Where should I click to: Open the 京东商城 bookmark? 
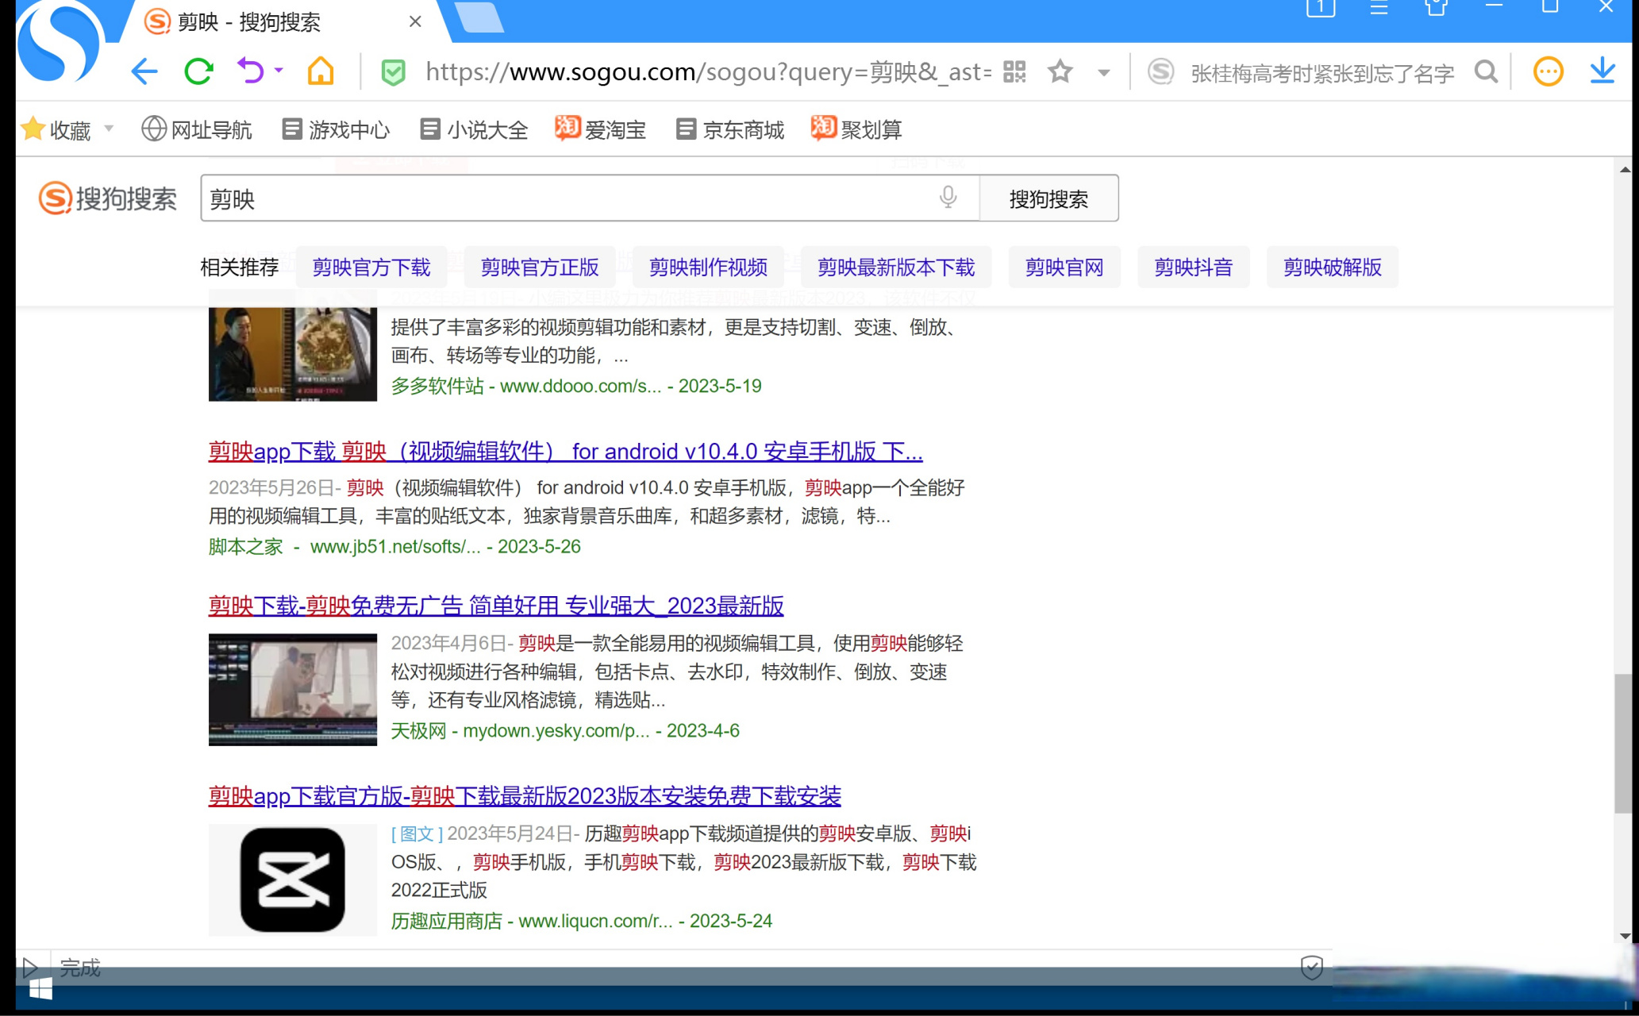730,129
